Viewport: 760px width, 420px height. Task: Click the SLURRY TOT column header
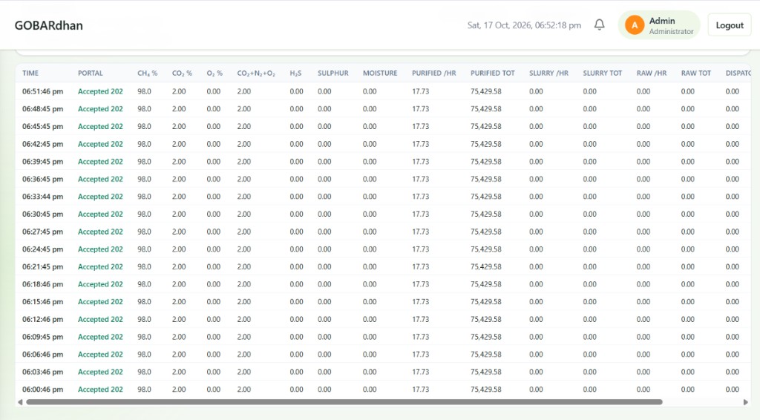[602, 73]
